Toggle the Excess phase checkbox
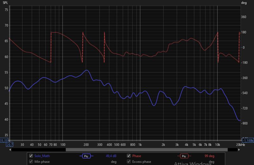This screenshot has width=254, height=165. pos(129,162)
